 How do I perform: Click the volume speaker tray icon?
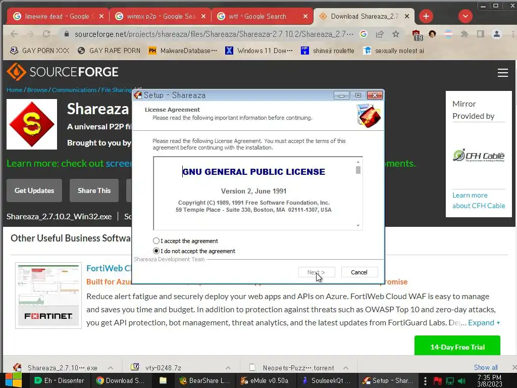click(461, 381)
